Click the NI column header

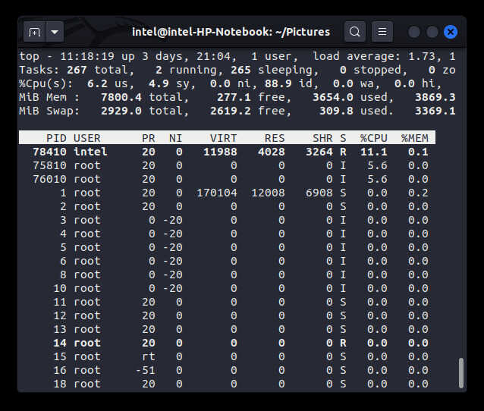(x=176, y=138)
